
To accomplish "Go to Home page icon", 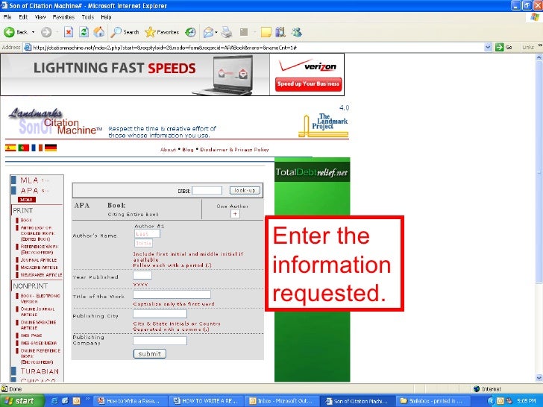I will coord(98,32).
